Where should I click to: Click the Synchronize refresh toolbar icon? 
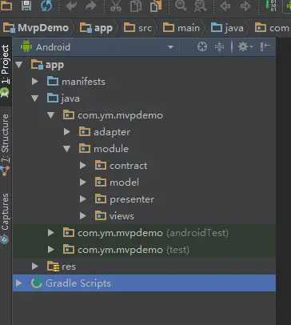tap(46, 6)
